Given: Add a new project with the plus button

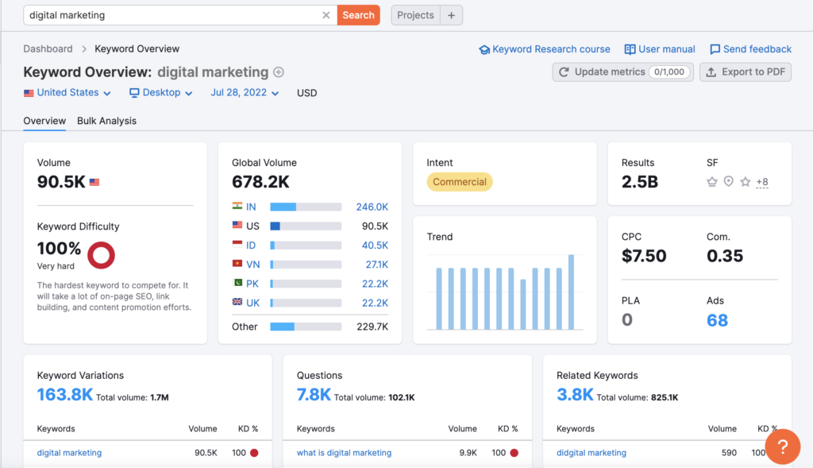Looking at the screenshot, I should 452,15.
